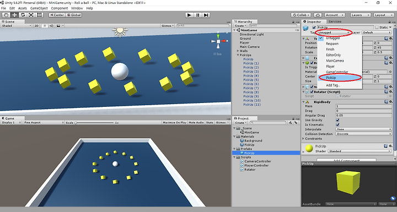Toggle Center pivot mode button
The width and height of the screenshot is (397, 212).
point(57,15)
